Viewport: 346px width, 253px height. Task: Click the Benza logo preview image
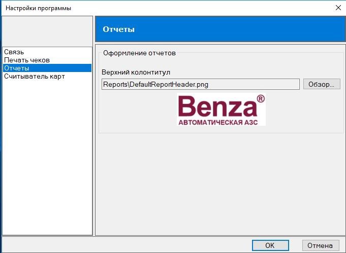(221, 110)
